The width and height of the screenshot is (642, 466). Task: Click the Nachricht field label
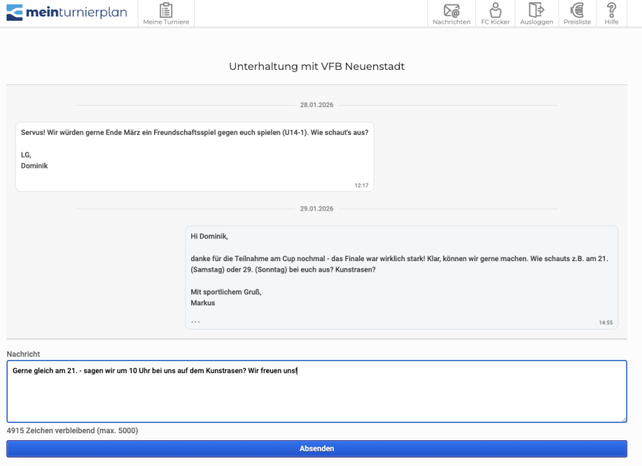[24, 354]
